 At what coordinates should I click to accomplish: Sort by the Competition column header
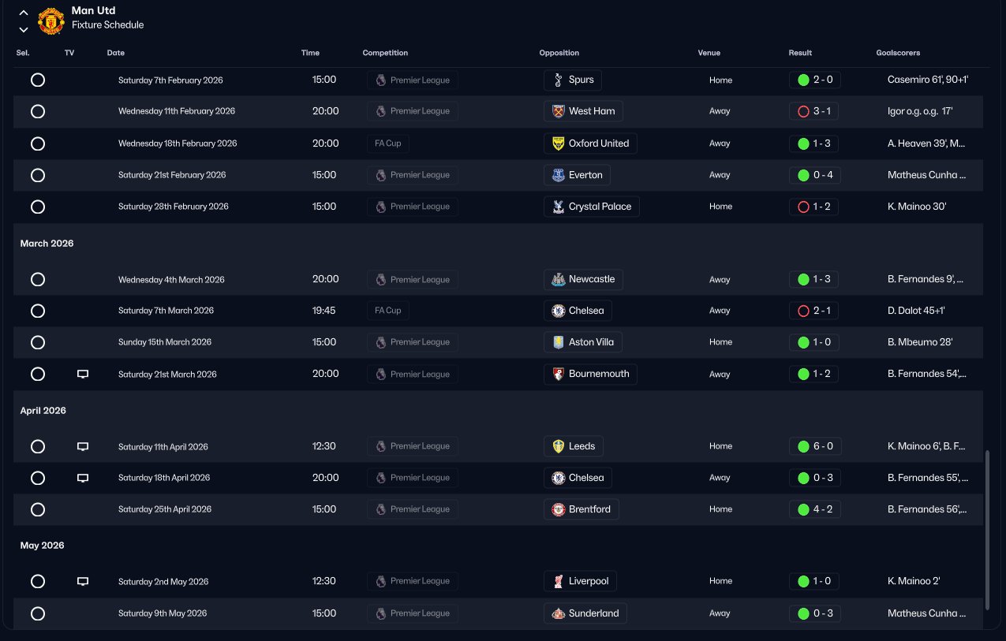coord(385,53)
